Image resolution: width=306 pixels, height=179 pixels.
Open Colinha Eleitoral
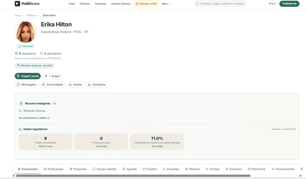point(121,4)
